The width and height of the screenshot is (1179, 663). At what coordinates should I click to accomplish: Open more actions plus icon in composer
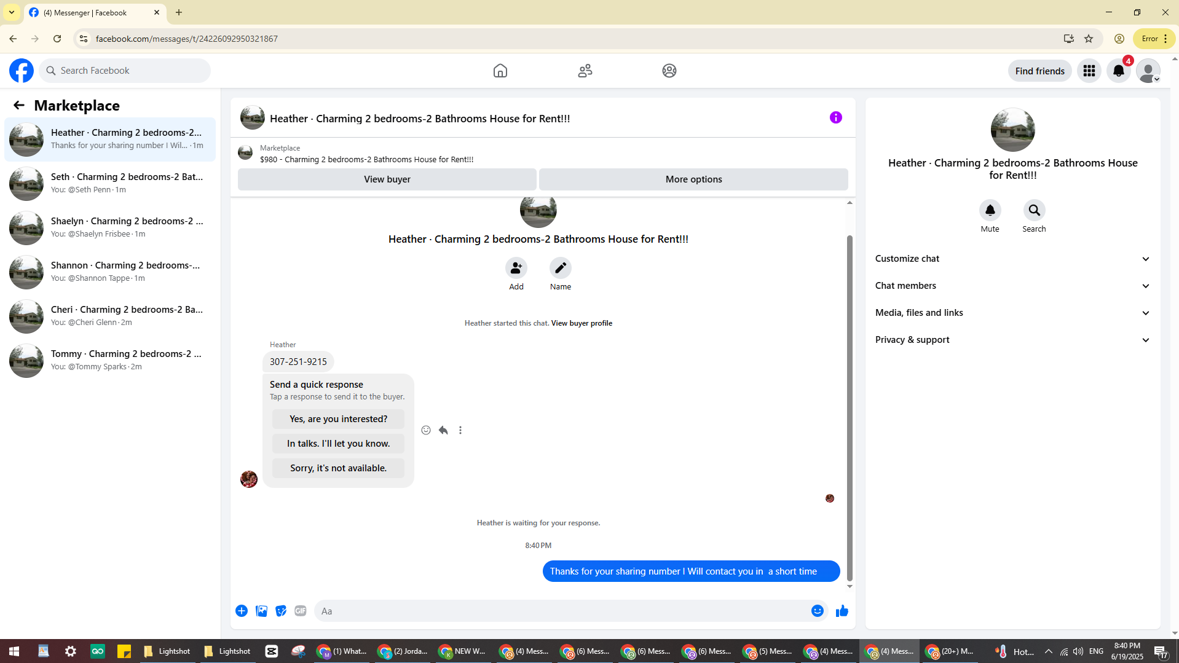pos(242,611)
